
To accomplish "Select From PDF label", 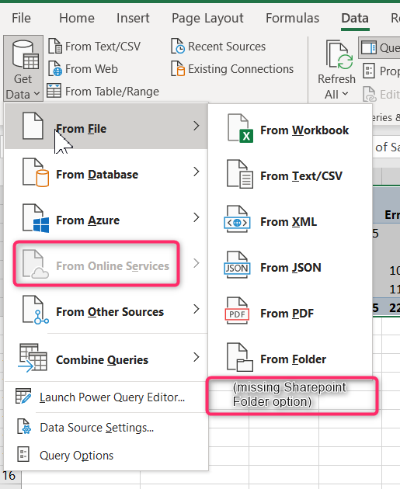I will point(287,314).
